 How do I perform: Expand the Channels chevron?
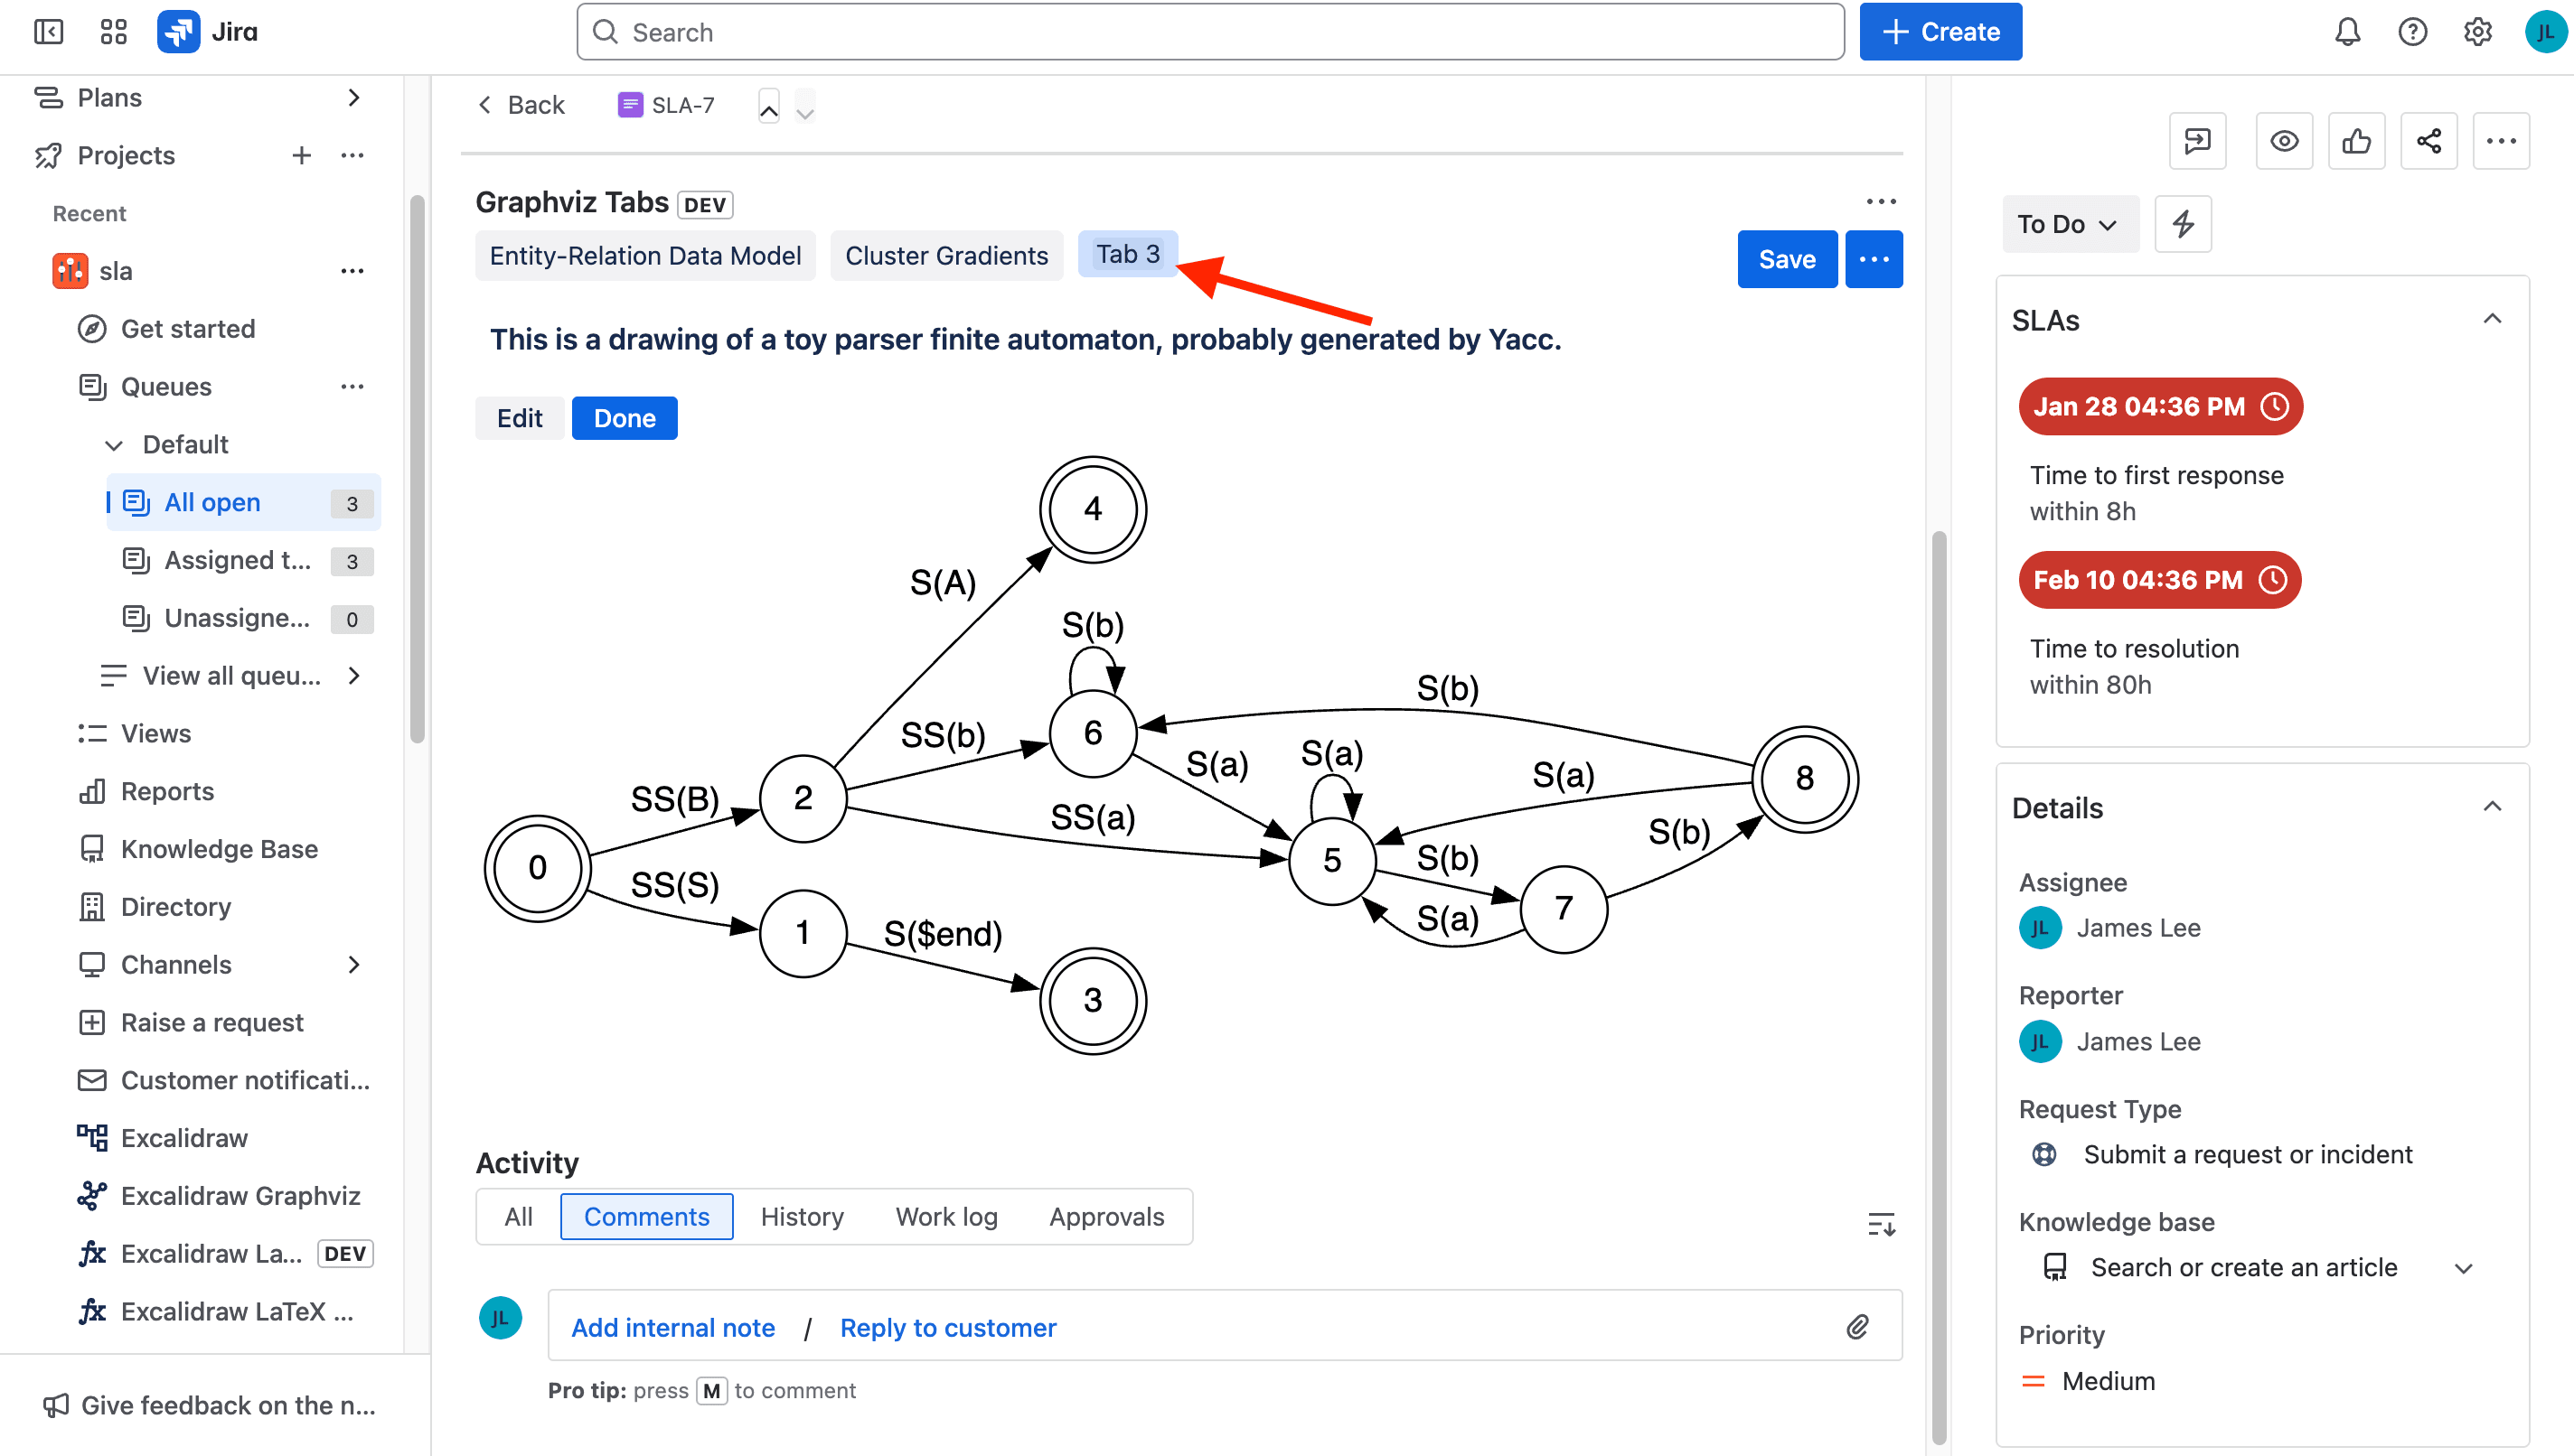point(353,965)
